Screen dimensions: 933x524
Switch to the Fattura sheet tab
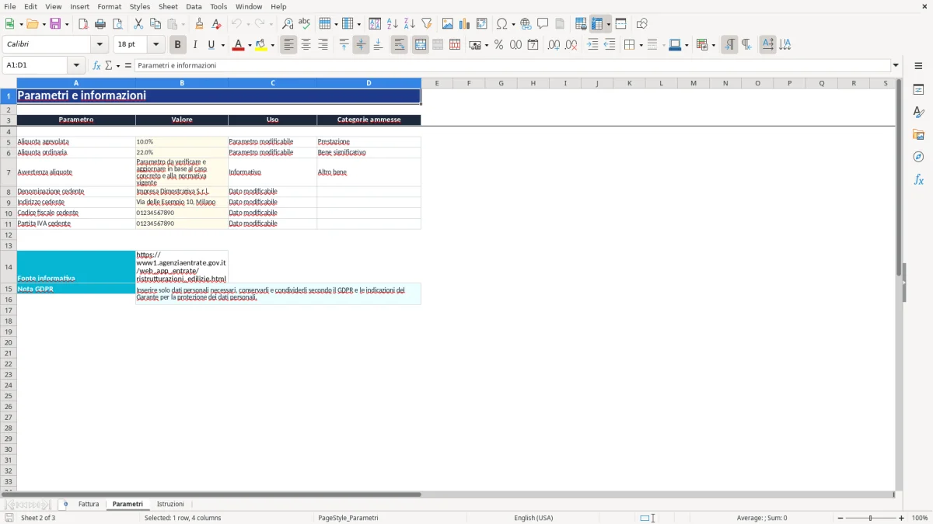pos(89,505)
